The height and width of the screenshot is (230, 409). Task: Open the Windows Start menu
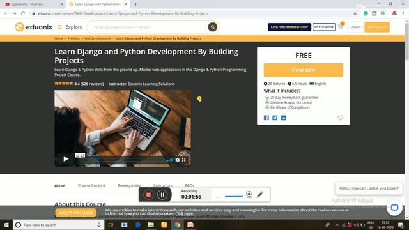(x=6, y=225)
